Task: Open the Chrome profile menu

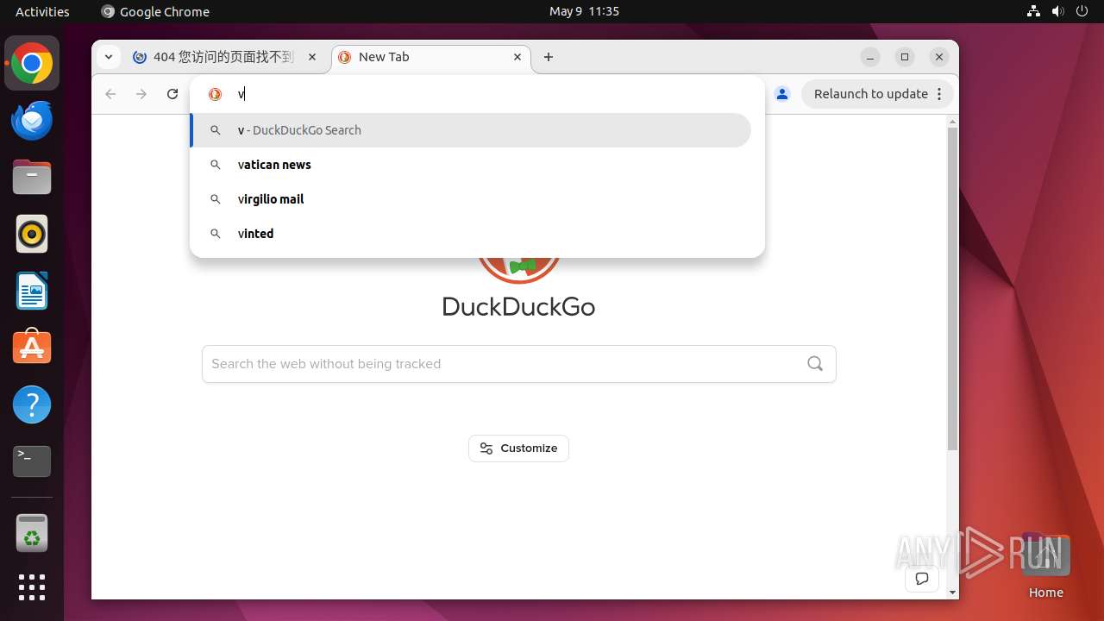Action: click(x=782, y=94)
